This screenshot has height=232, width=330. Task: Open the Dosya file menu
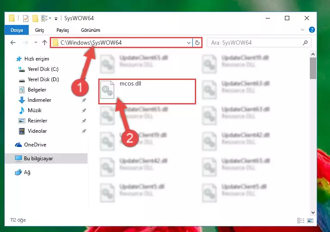click(x=17, y=30)
